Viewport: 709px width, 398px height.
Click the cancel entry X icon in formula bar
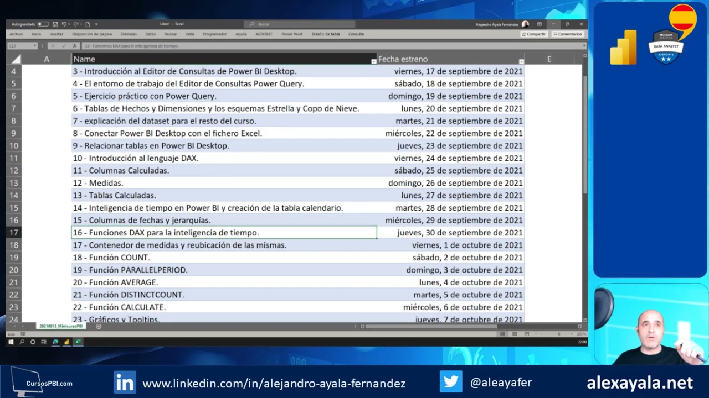tap(53, 46)
